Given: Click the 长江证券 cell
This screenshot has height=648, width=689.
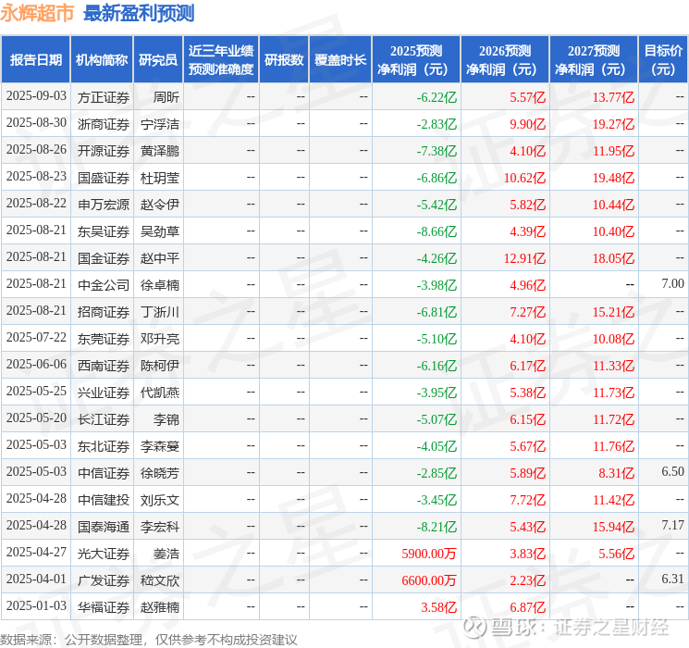Looking at the screenshot, I should (104, 419).
